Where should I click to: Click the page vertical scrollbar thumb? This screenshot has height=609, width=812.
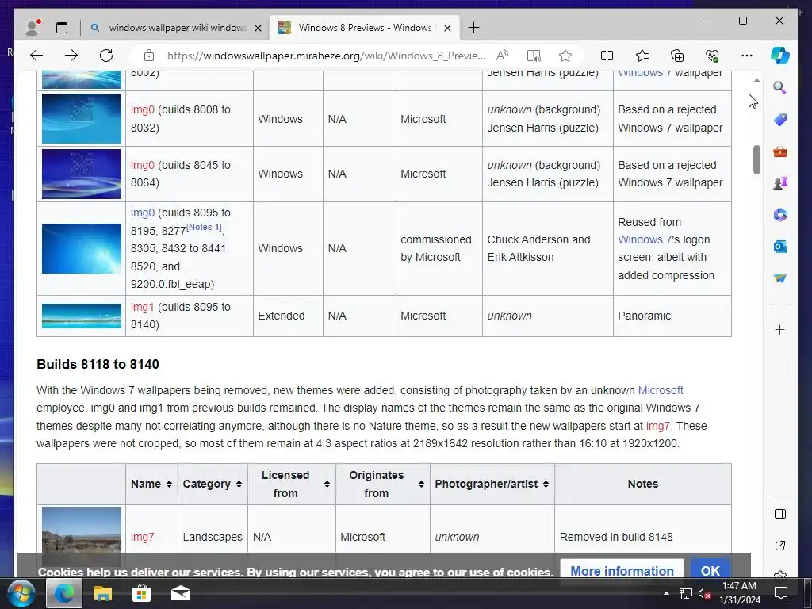click(x=756, y=159)
